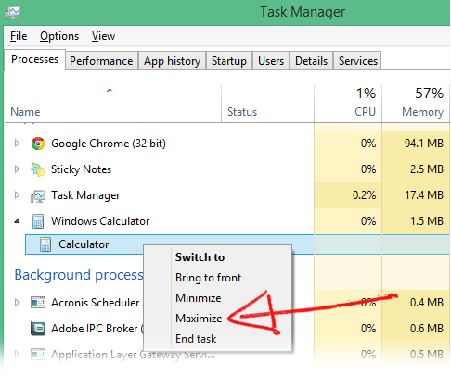Click the Task Manager process icon in list

coord(38,195)
